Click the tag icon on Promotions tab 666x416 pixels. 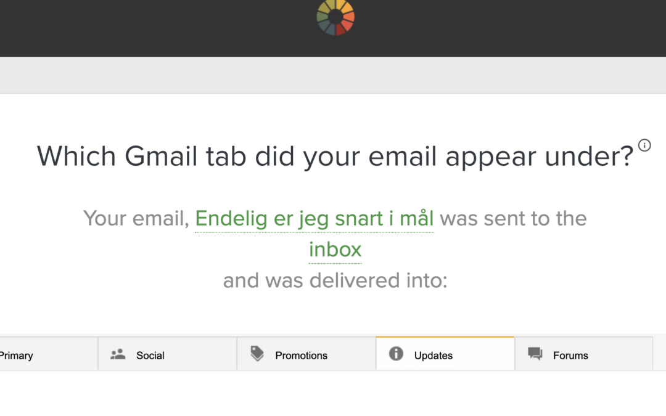pyautogui.click(x=257, y=354)
